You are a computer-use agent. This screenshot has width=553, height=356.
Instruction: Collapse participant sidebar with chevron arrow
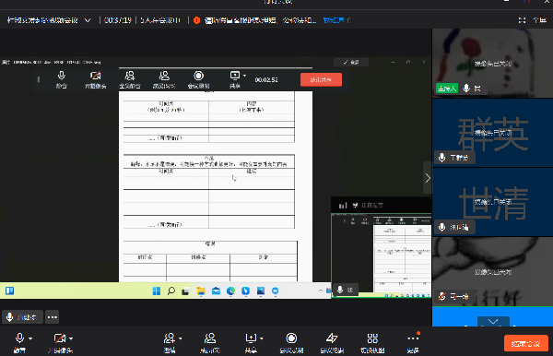click(x=428, y=178)
